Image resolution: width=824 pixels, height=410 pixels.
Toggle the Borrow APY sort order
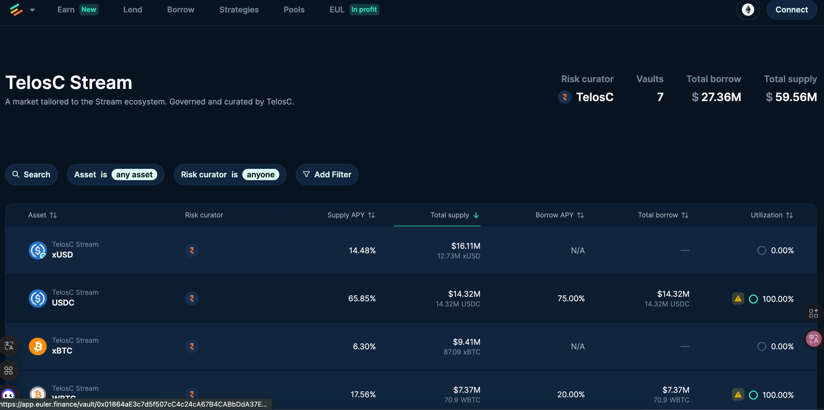pyautogui.click(x=581, y=215)
